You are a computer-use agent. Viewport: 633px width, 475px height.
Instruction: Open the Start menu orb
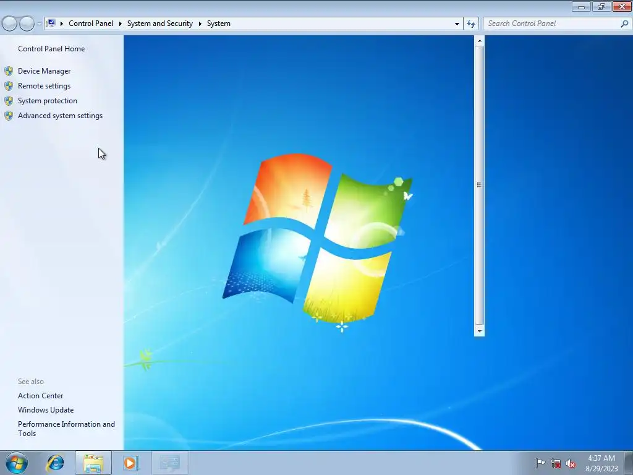(17, 463)
